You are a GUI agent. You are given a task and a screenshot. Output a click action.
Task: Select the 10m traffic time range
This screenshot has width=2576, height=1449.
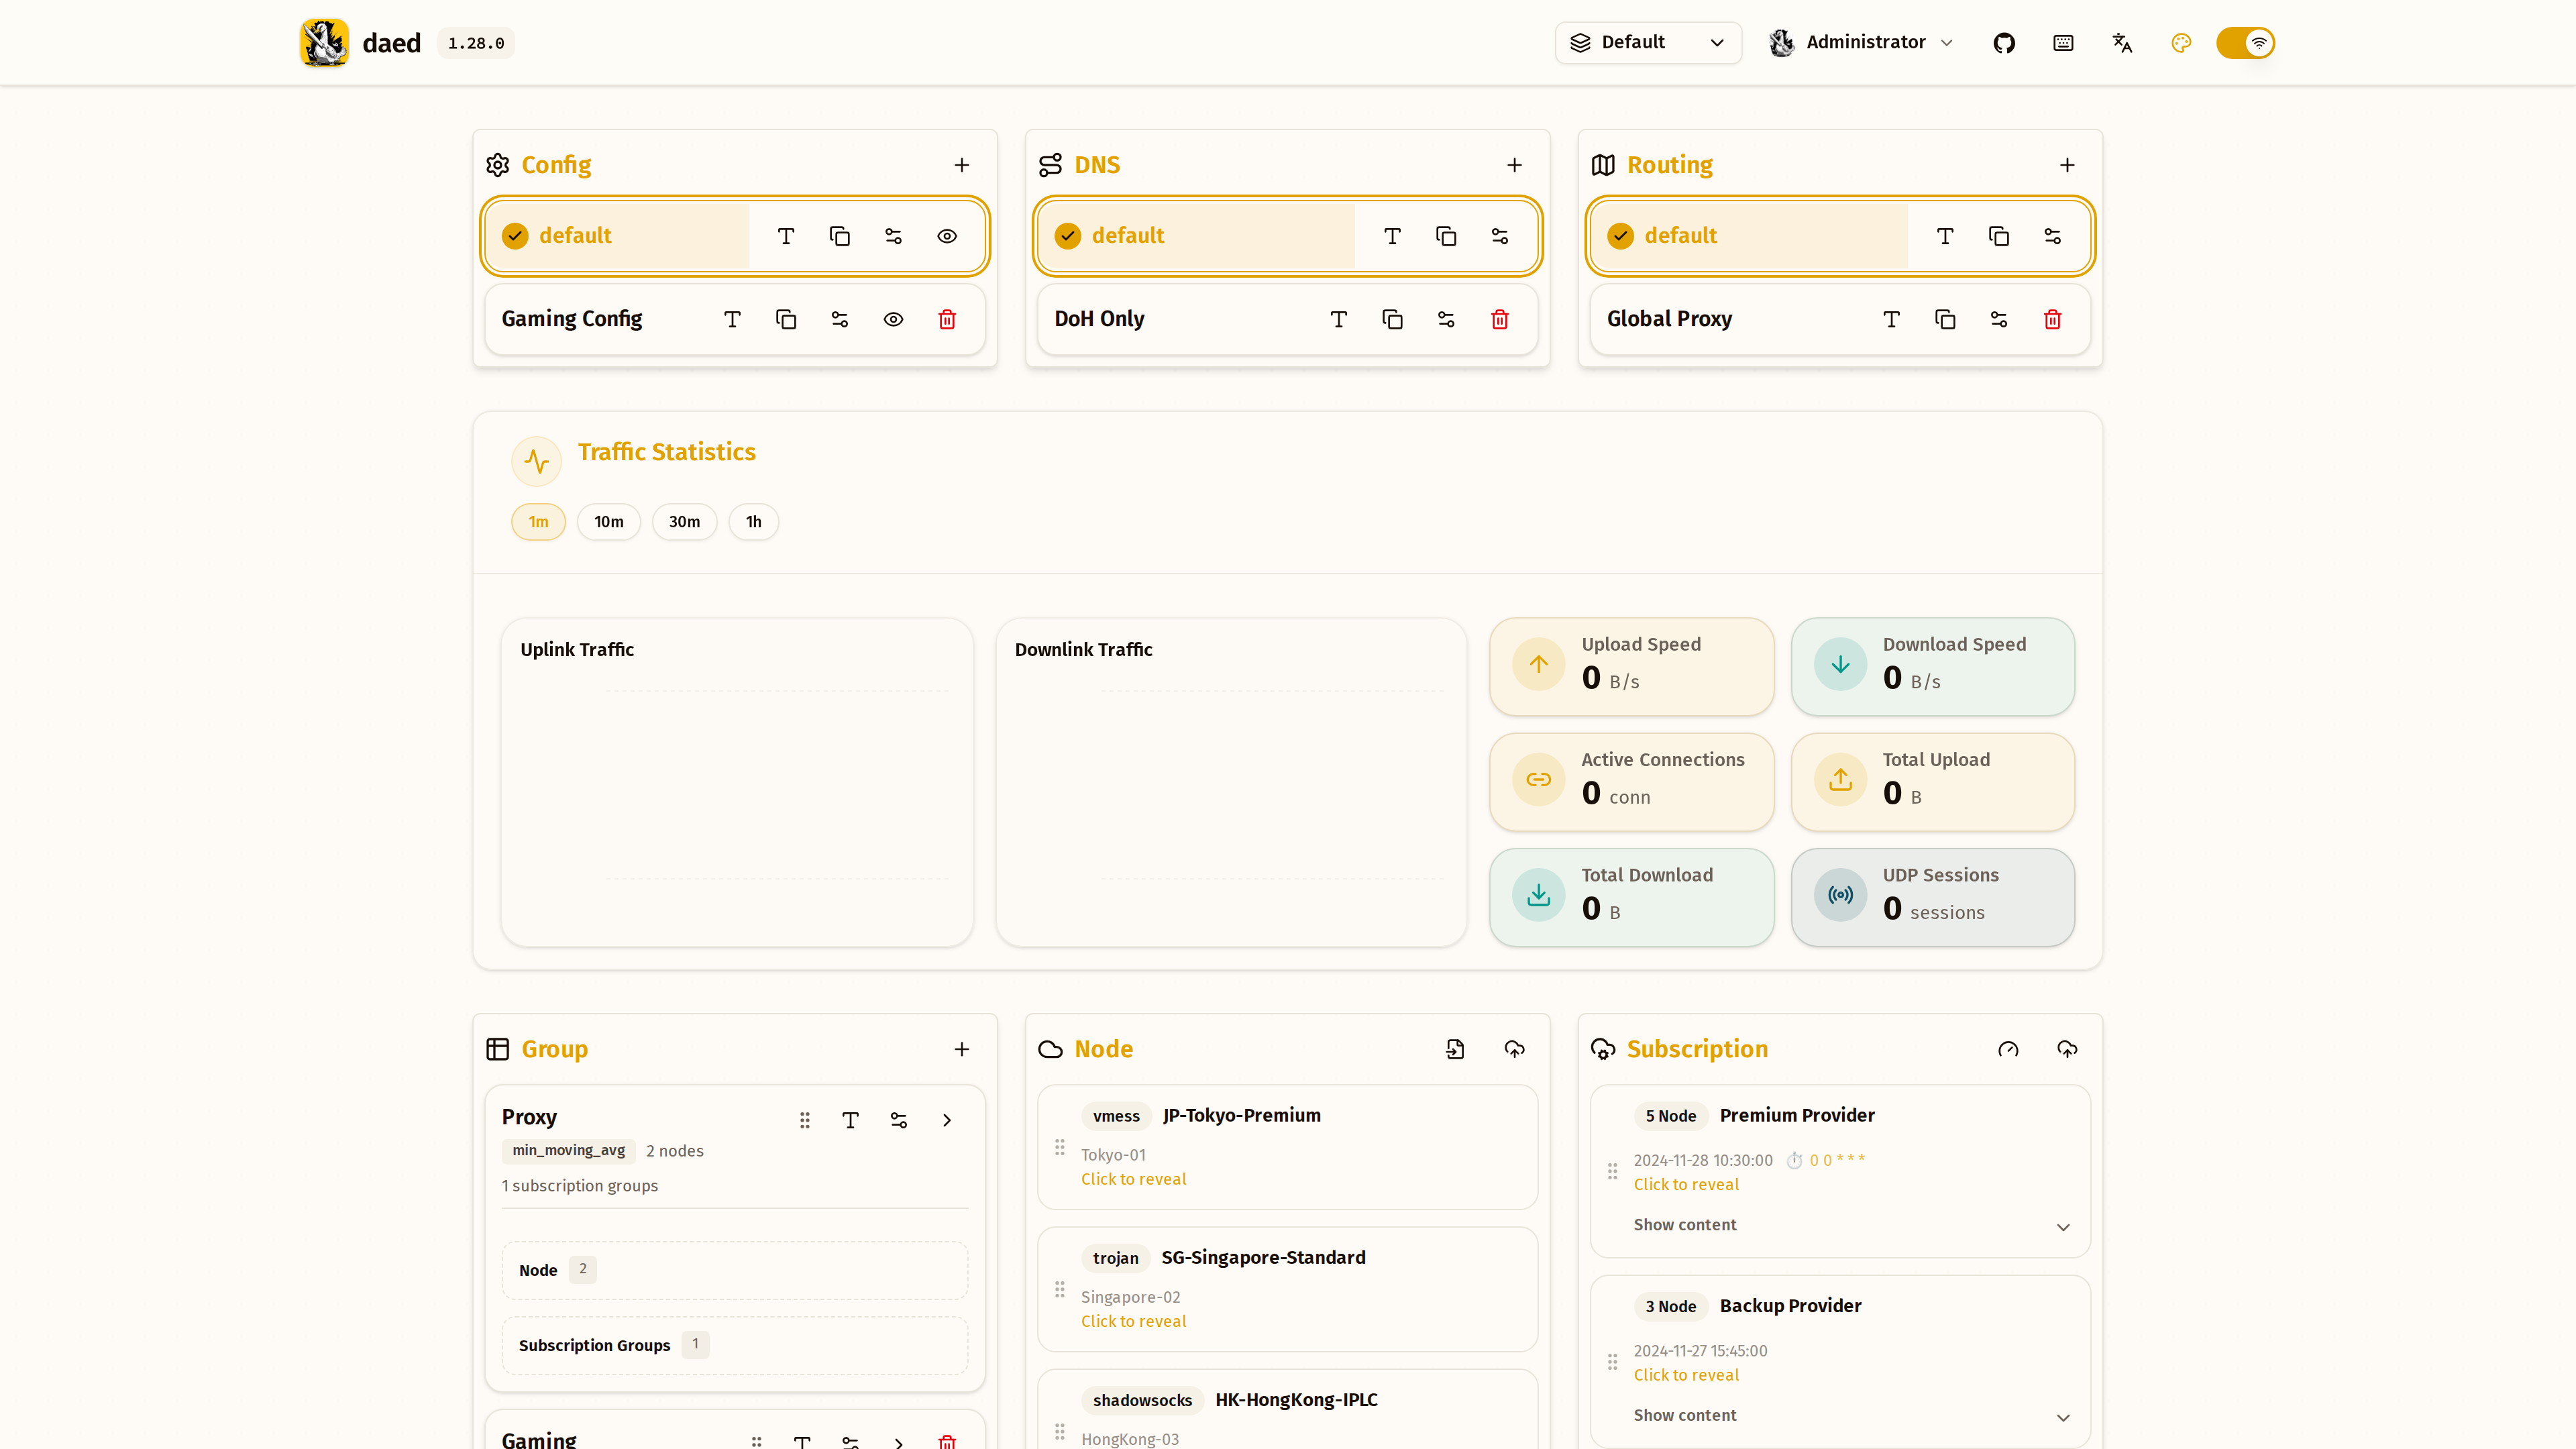[x=608, y=522]
